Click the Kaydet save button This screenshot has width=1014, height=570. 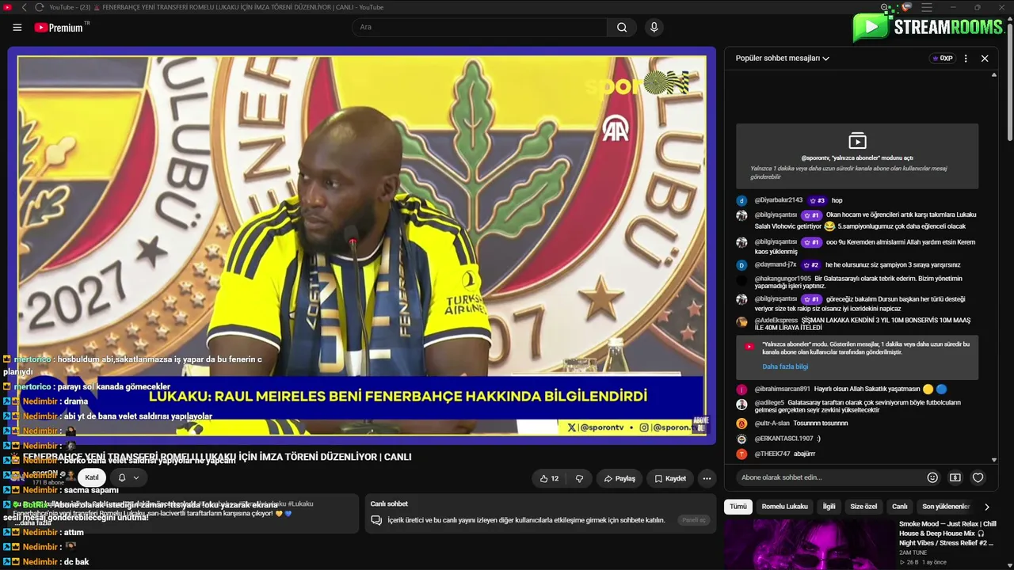(x=669, y=478)
